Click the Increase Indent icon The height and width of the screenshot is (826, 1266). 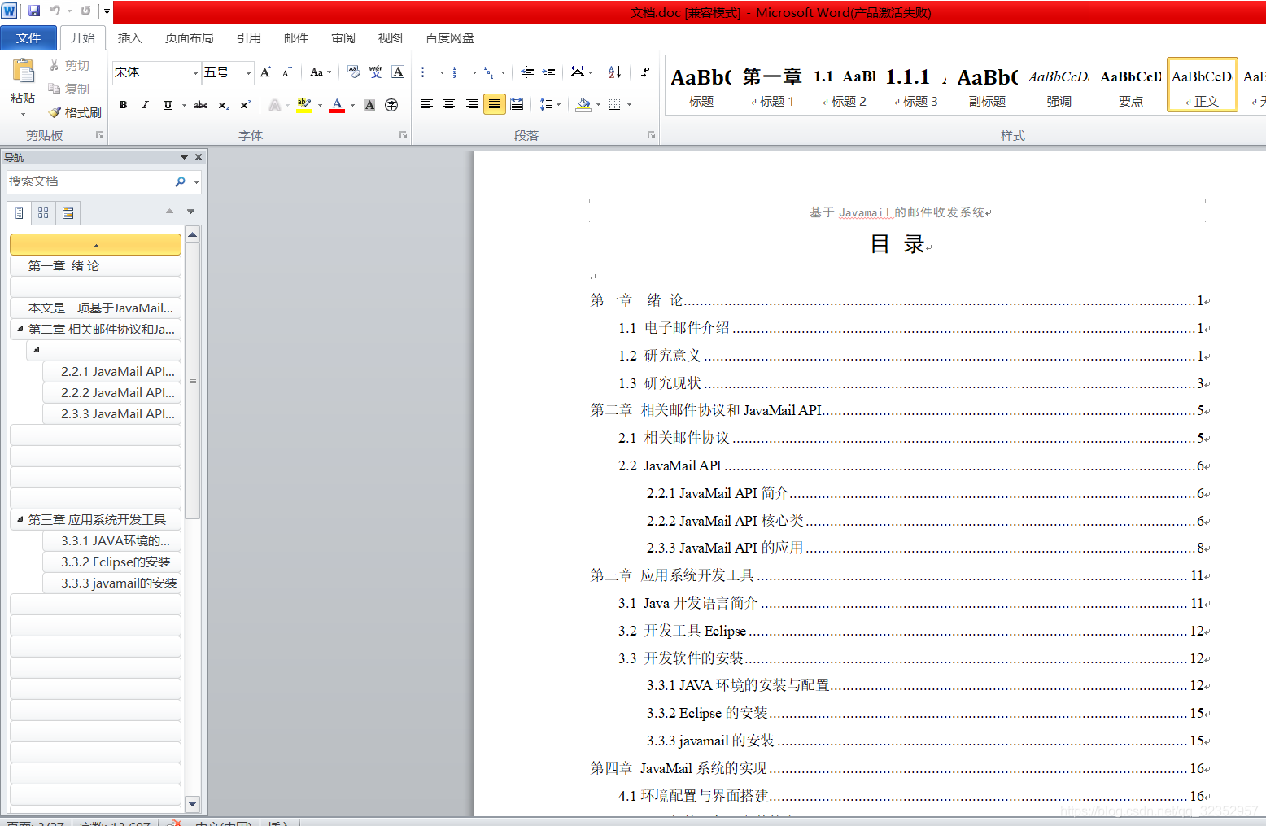point(549,72)
